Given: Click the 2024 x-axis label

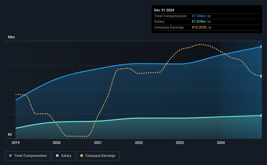Looking at the screenshot, I should pos(221,143).
